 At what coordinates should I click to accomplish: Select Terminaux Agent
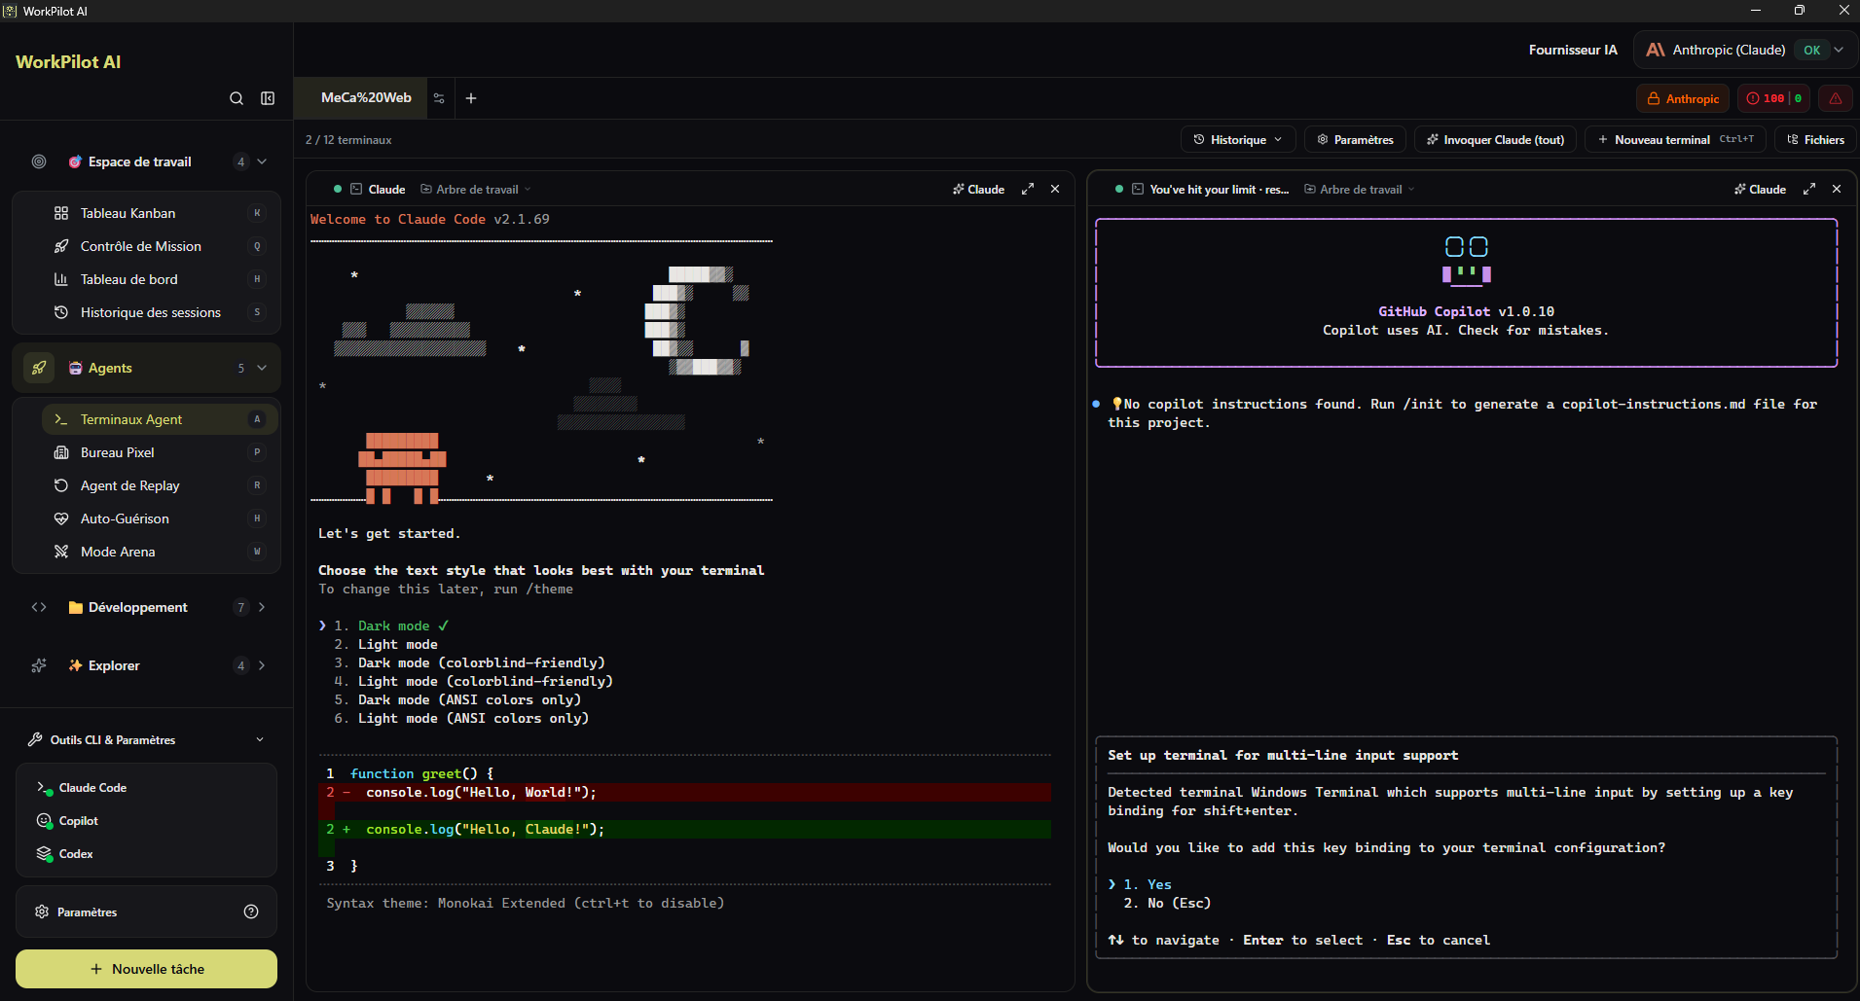[x=160, y=419]
